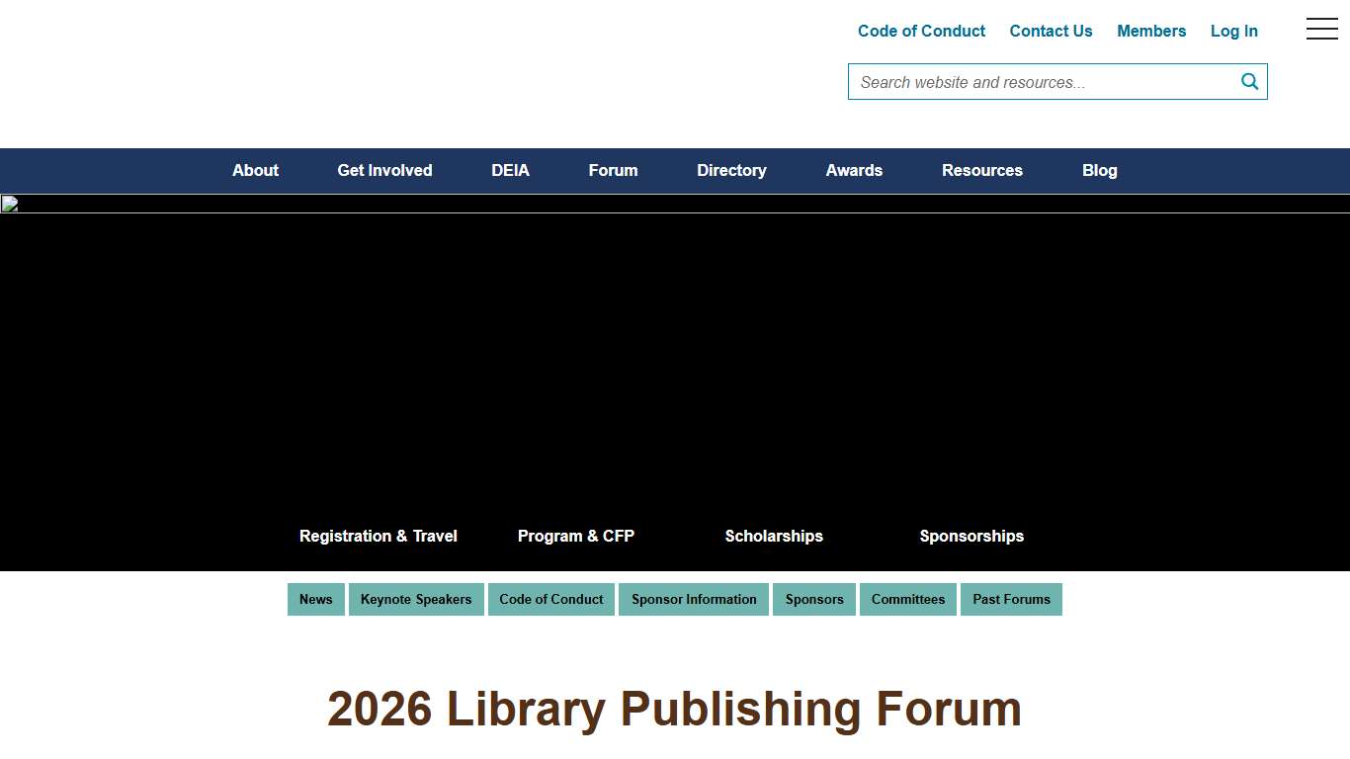This screenshot has width=1350, height=759.
Task: Open the Forum navigation item
Action: [x=613, y=170]
